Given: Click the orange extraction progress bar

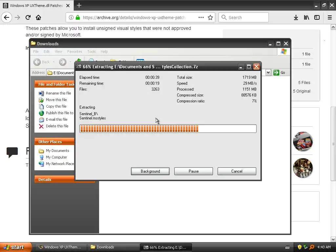Looking at the screenshot, I should 168,129.
